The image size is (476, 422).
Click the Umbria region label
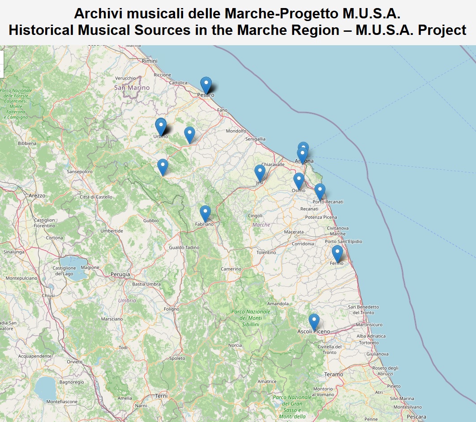click(127, 300)
